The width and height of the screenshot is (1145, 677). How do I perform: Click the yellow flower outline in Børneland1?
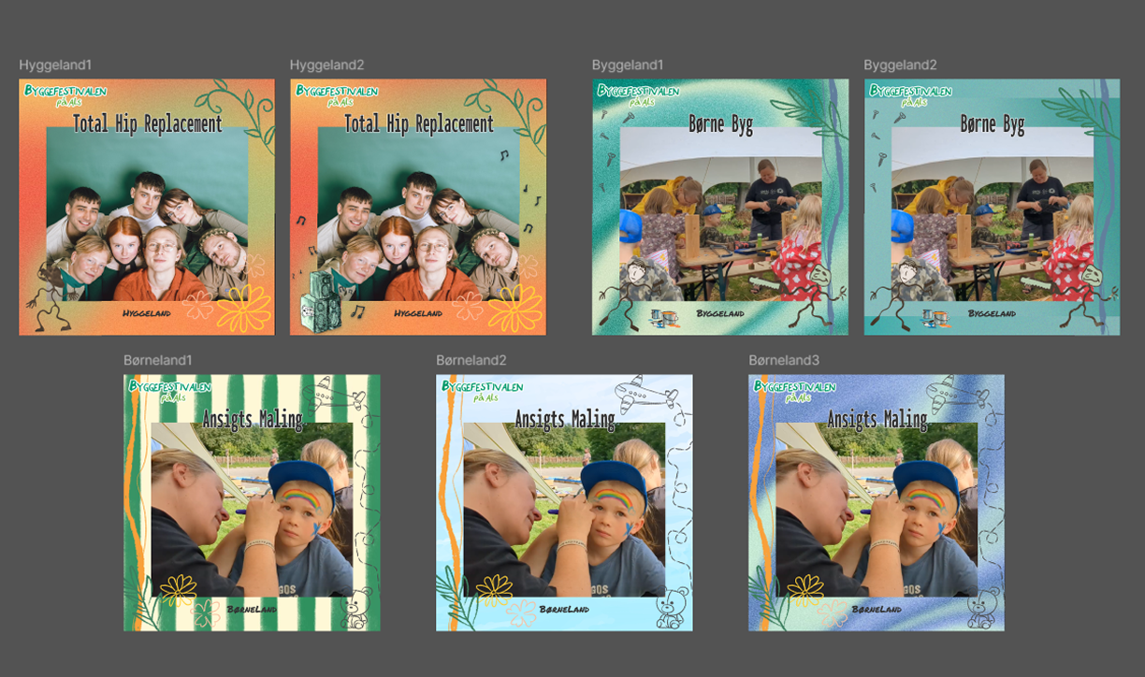point(179,590)
